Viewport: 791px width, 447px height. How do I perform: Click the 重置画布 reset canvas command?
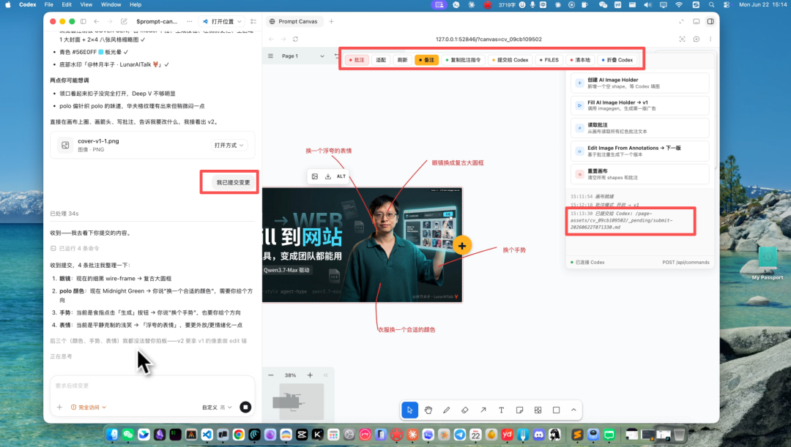[639, 174]
